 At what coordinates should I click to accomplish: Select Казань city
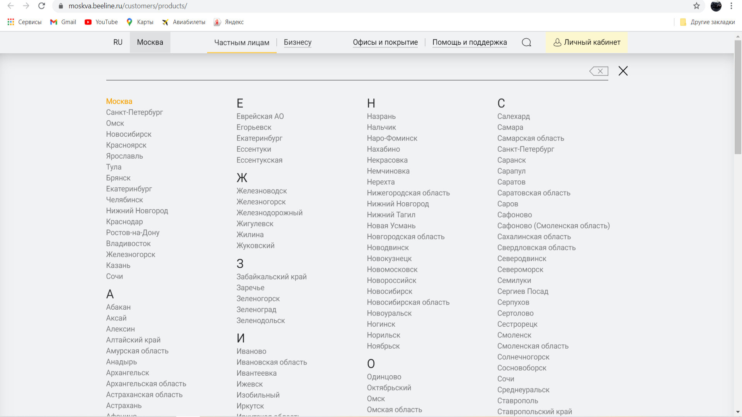pyautogui.click(x=118, y=265)
